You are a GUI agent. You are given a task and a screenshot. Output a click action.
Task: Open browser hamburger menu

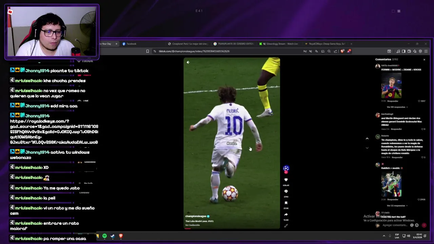pyautogui.click(x=426, y=51)
